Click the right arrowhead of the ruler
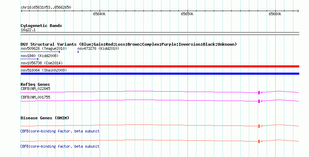 tap(298, 11)
